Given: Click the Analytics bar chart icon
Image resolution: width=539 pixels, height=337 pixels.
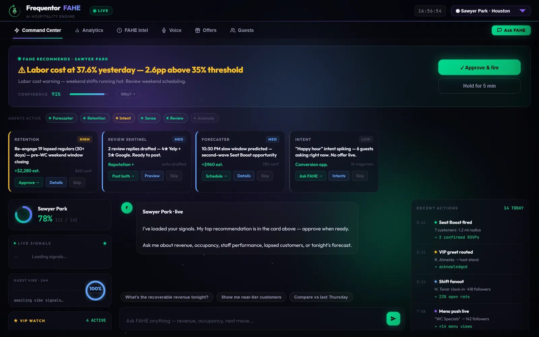Looking at the screenshot, I should 77,30.
